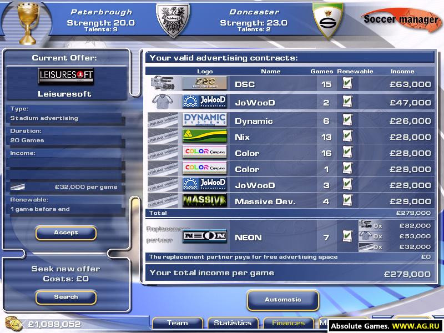
Task: Accept the Leisuresoft advertising offer
Action: tap(66, 233)
